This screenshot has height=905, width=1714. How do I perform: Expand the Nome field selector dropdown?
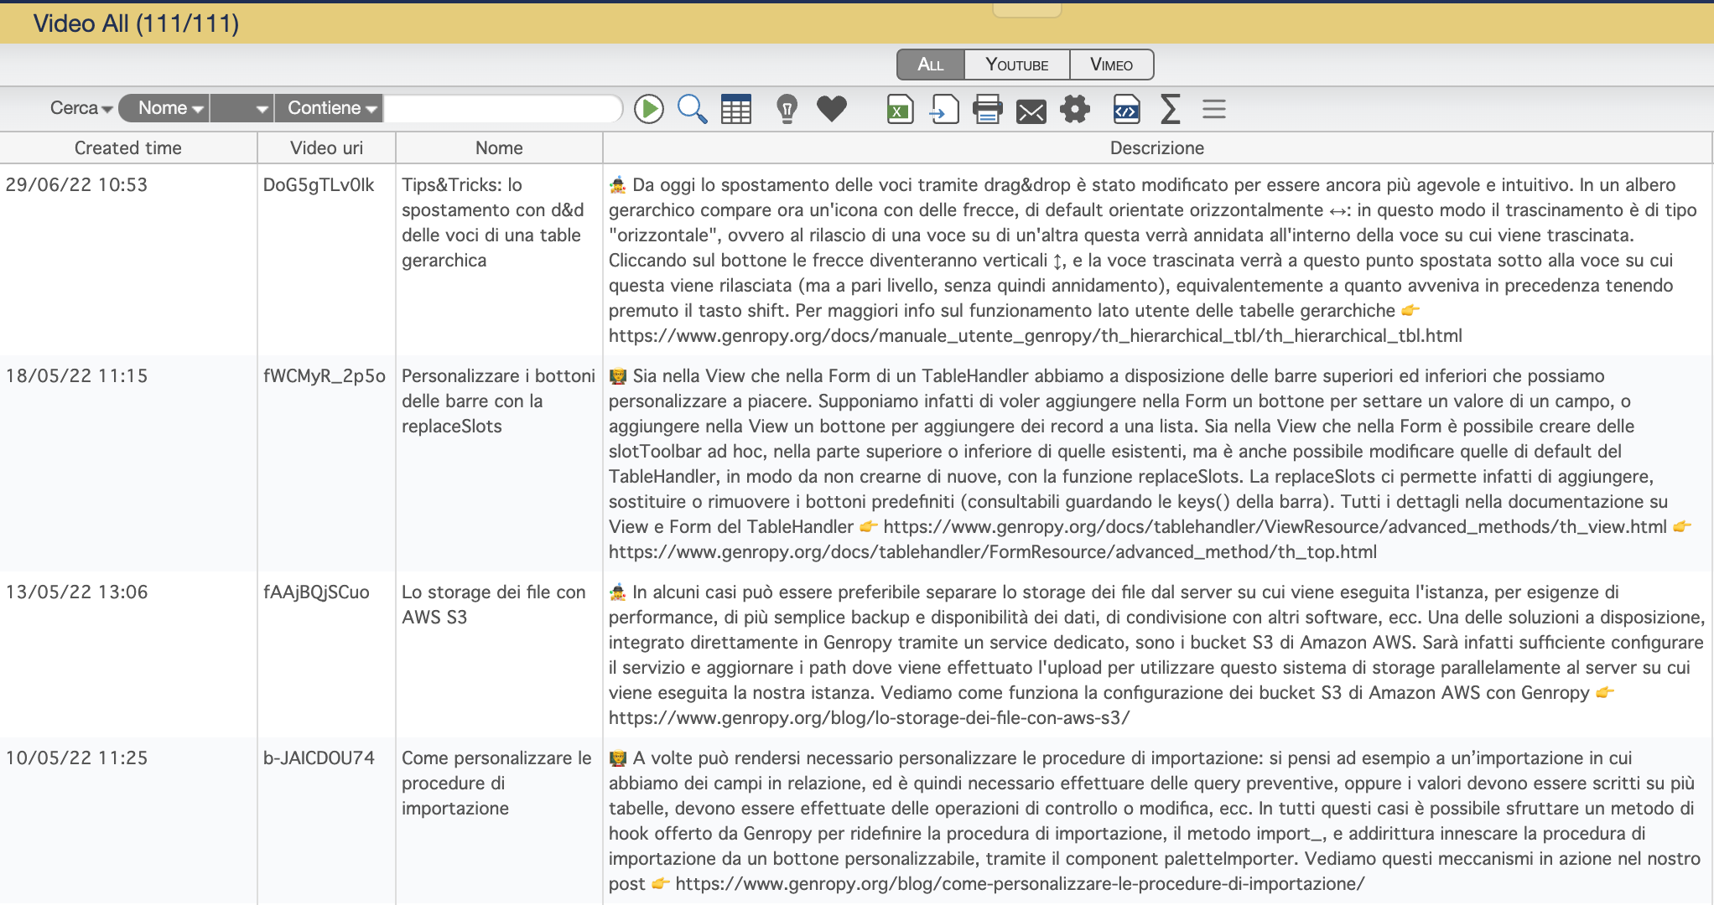tap(170, 108)
